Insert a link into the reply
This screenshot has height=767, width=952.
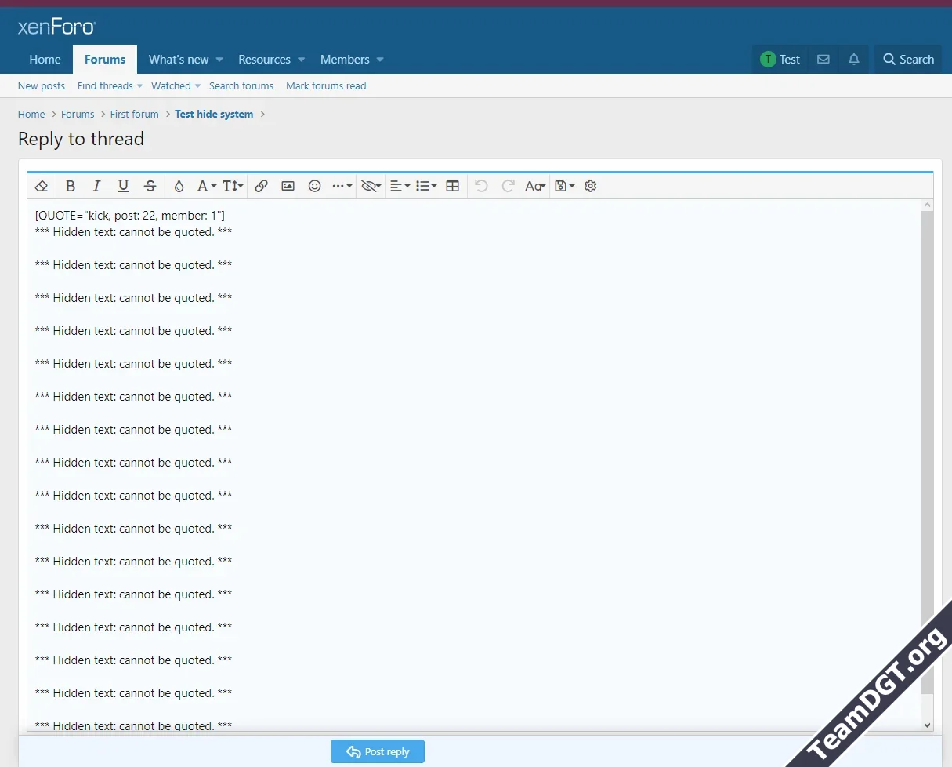(262, 186)
